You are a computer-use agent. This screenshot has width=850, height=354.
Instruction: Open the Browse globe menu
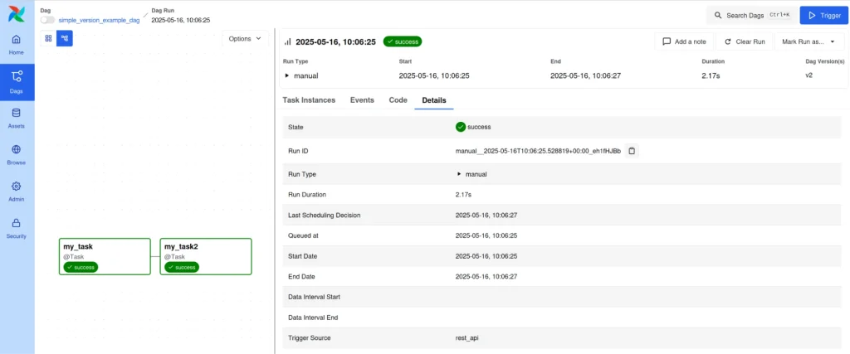(x=17, y=155)
